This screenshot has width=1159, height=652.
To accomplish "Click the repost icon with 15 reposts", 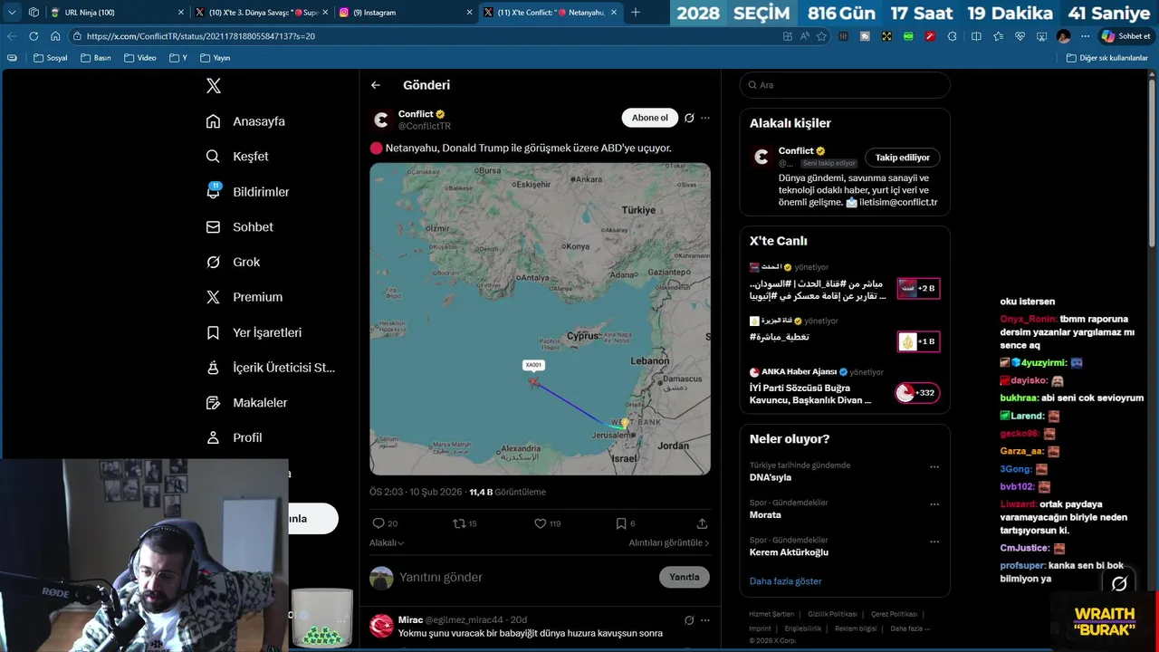I will pos(459,523).
